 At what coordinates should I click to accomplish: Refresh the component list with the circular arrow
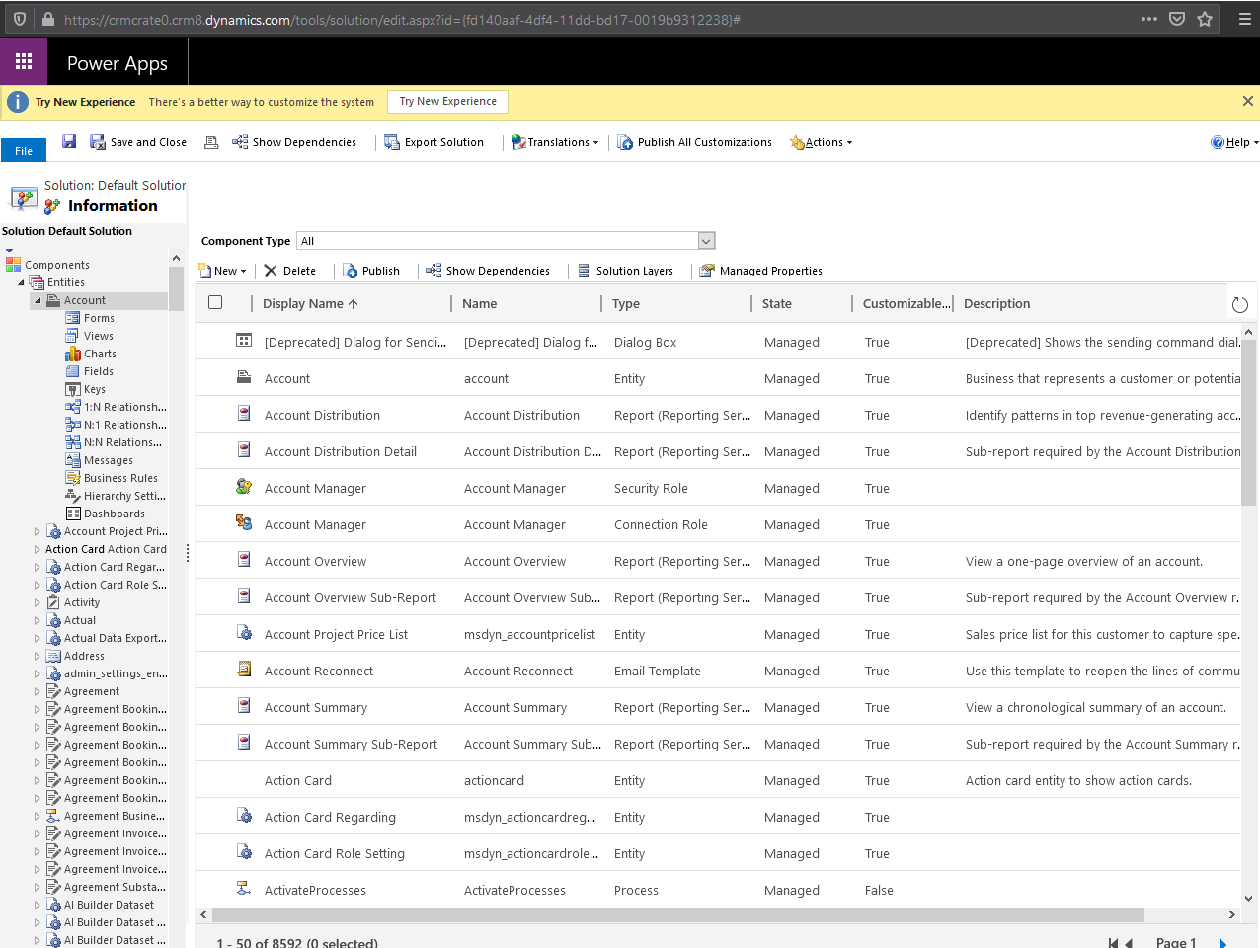coord(1240,305)
